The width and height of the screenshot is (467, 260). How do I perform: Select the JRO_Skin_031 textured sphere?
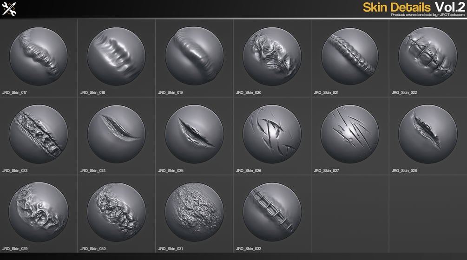tap(195, 212)
